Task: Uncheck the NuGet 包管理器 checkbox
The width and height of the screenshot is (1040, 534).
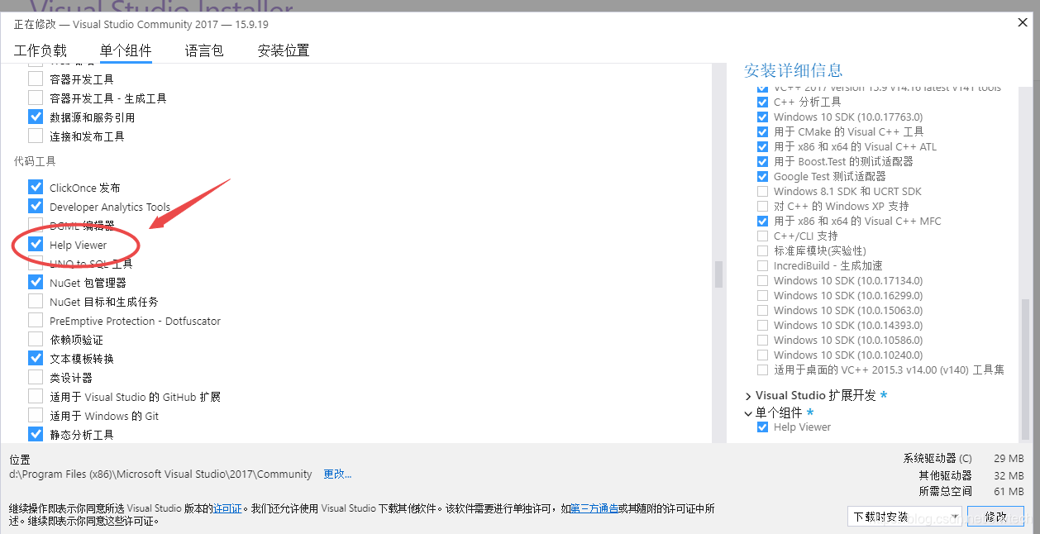Action: click(36, 282)
